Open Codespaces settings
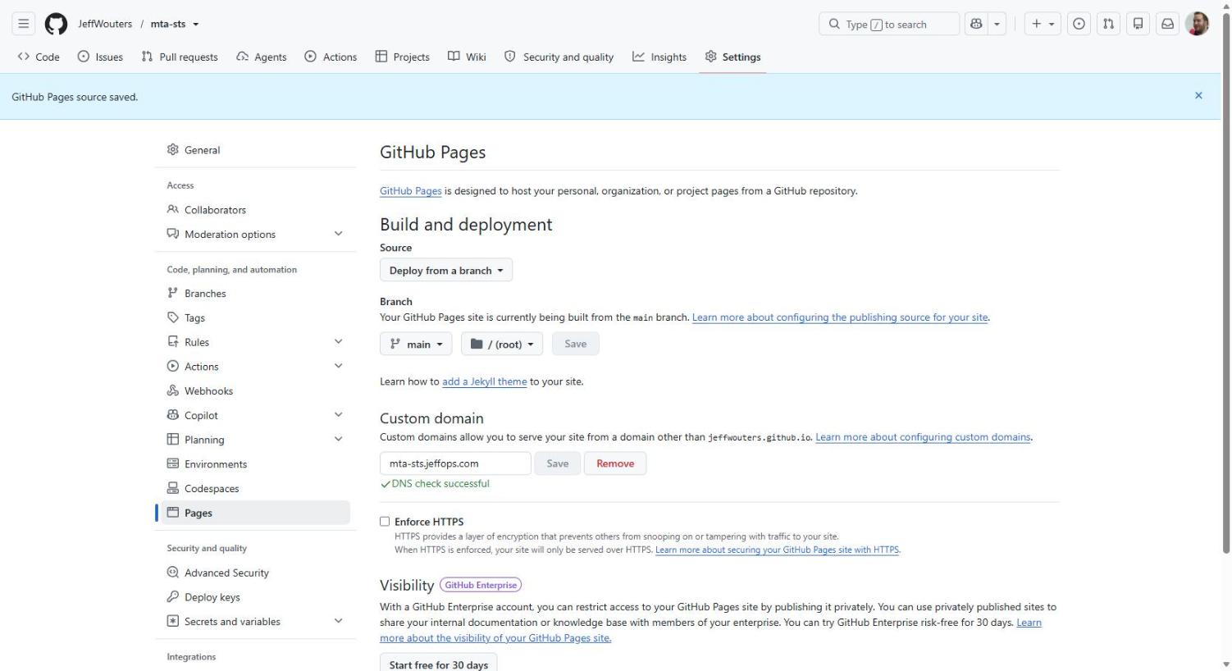The height and width of the screenshot is (671, 1232). [255, 489]
